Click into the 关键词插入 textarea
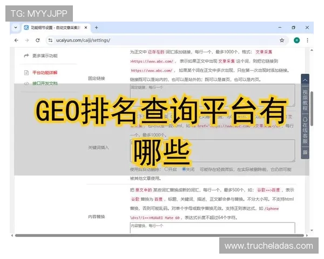Image resolution: width=324 pixels, height=259 pixels. pos(212,151)
